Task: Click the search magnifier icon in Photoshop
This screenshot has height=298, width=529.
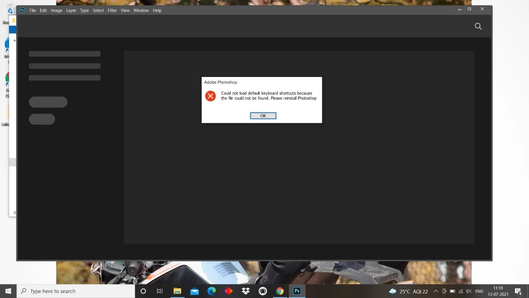Action: coord(478,26)
